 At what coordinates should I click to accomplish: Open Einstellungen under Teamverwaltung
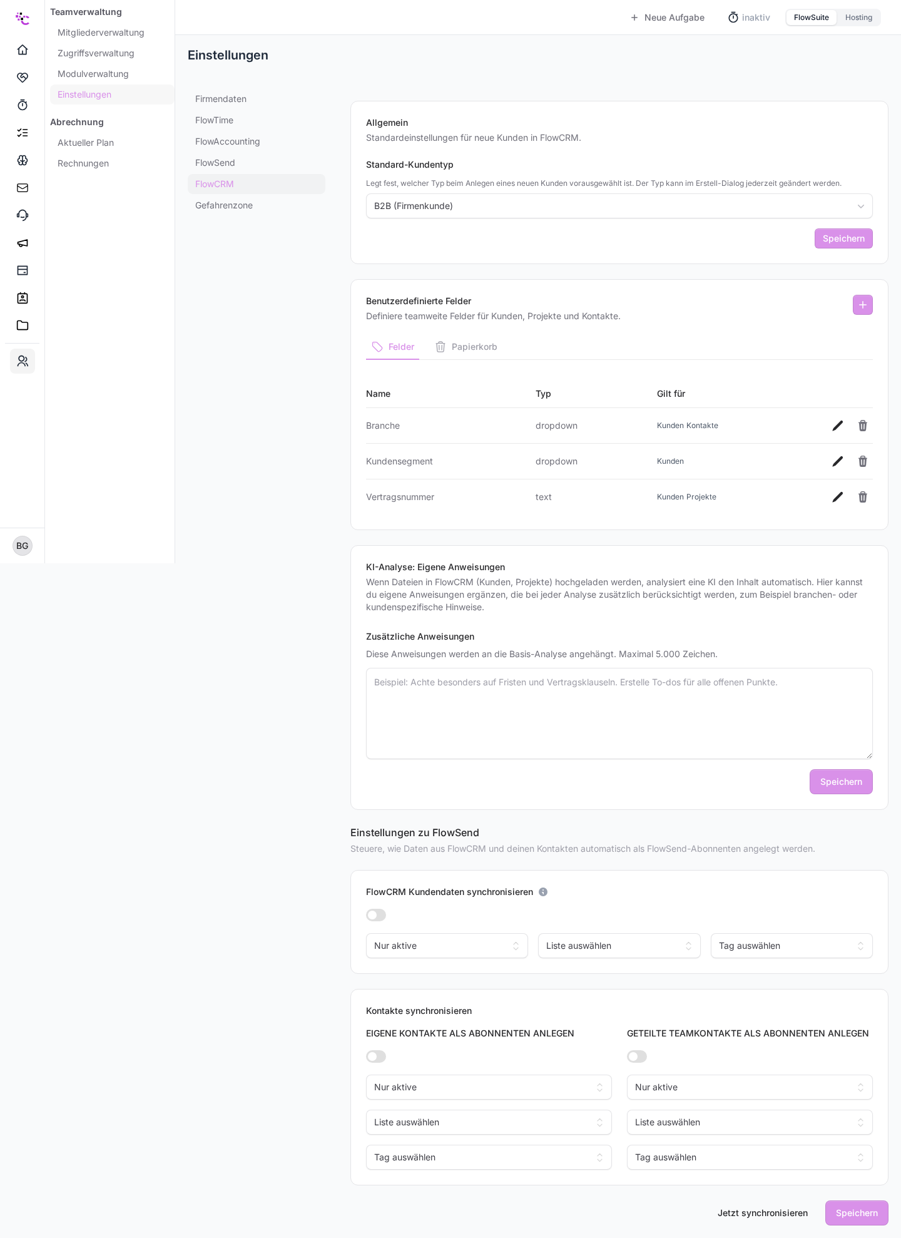coord(112,95)
